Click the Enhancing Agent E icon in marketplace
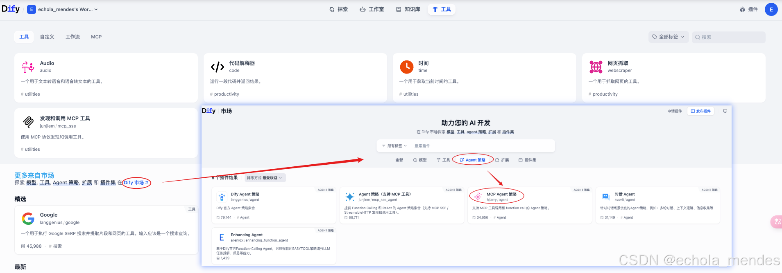The width and height of the screenshot is (782, 273). pyautogui.click(x=222, y=237)
